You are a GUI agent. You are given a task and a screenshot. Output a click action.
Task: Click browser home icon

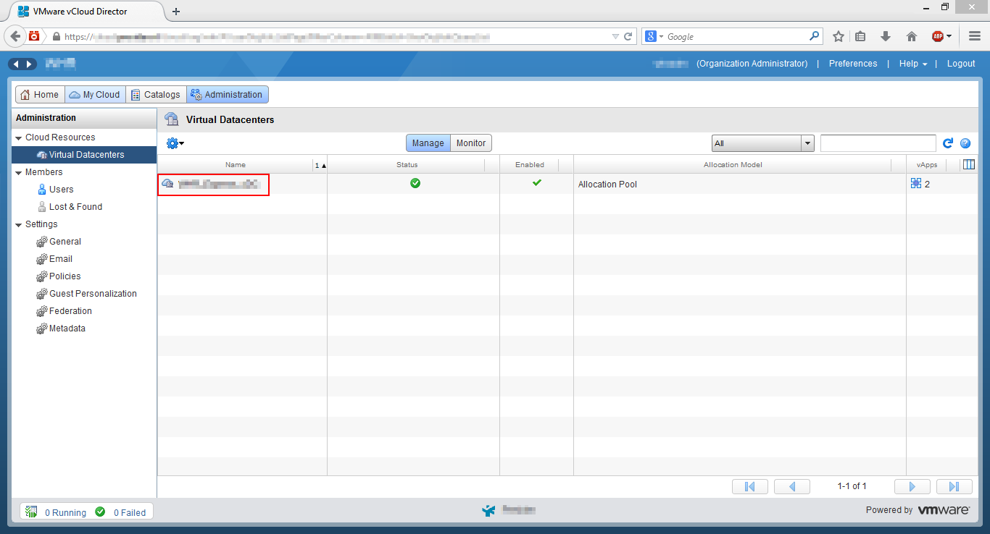click(912, 36)
